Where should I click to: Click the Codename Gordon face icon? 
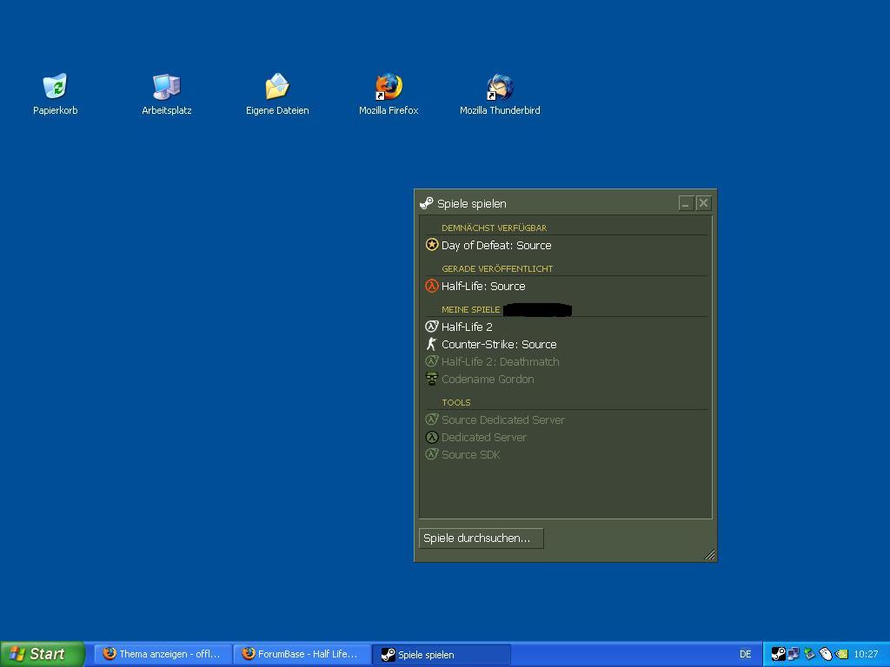432,379
